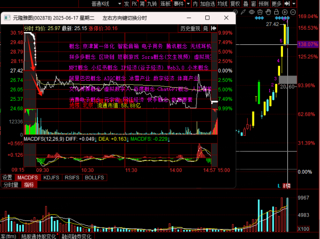Click the jump-to-start arrow icon in popup
Viewport: 320px width, 239px height.
pyautogui.click(x=213, y=28)
